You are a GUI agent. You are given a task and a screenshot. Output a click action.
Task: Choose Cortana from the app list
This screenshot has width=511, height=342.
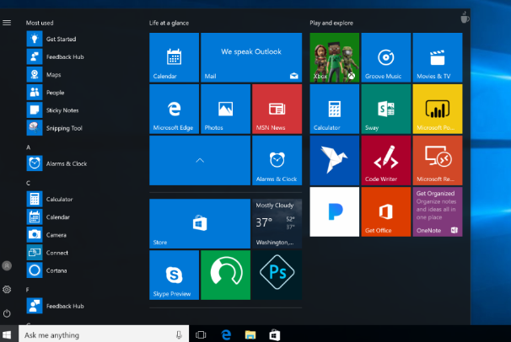click(x=56, y=270)
